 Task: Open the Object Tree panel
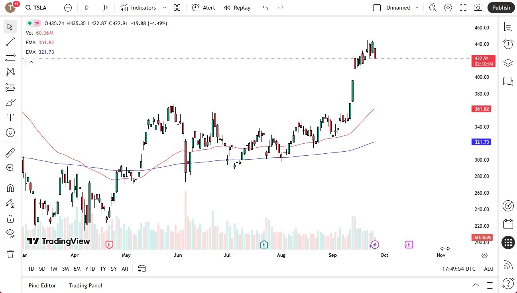click(x=508, y=63)
